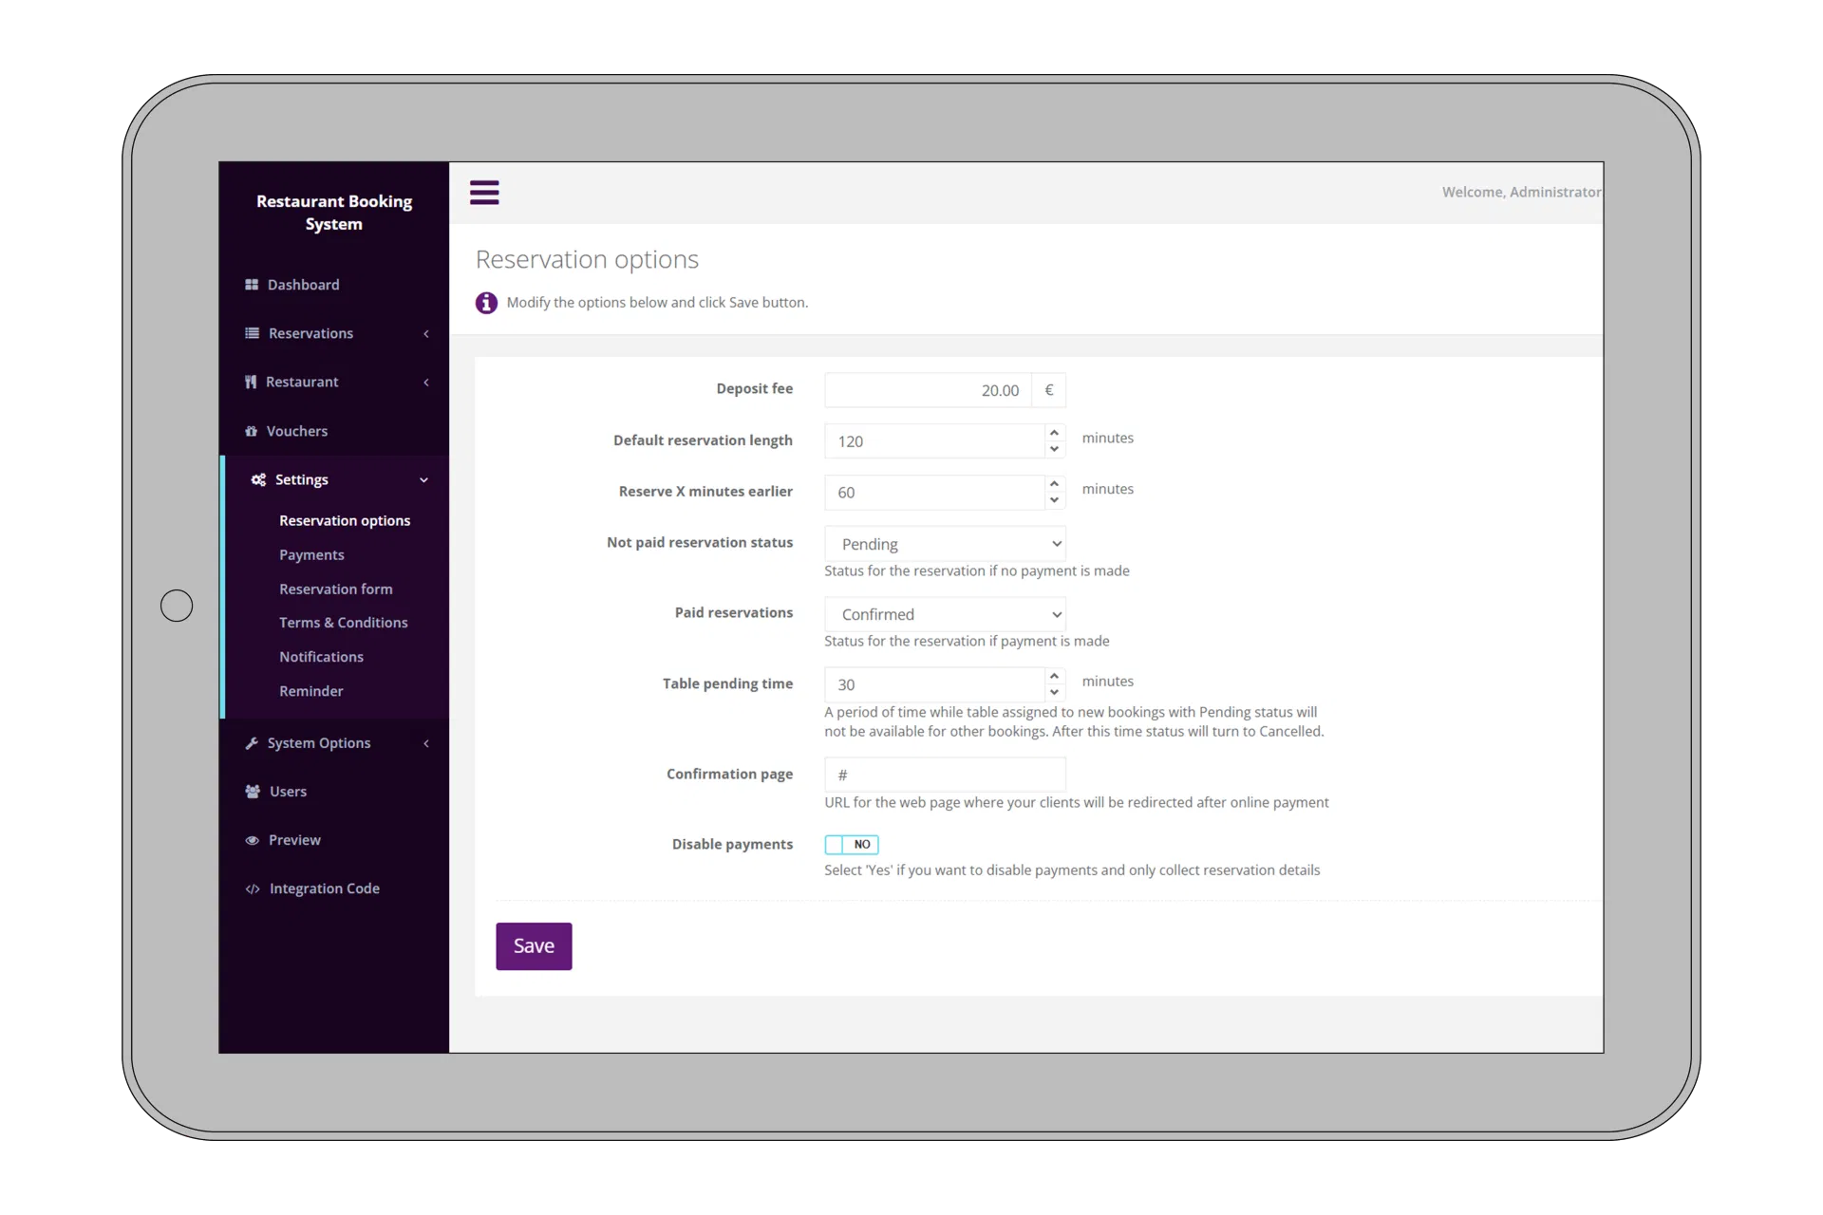
Task: Go to the Payments settings page
Action: click(311, 554)
